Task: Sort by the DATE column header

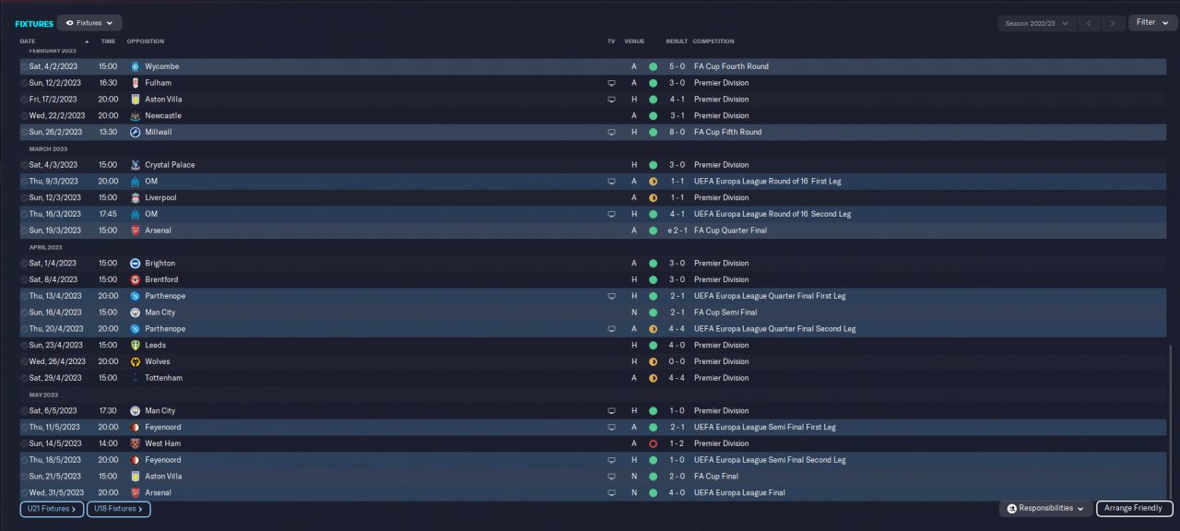Action: (x=28, y=41)
